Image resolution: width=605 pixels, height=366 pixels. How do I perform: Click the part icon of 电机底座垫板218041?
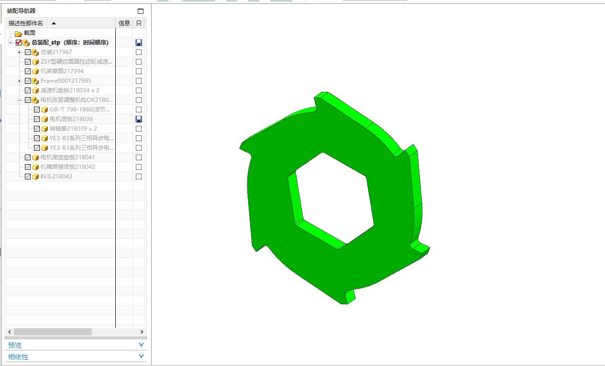35,157
